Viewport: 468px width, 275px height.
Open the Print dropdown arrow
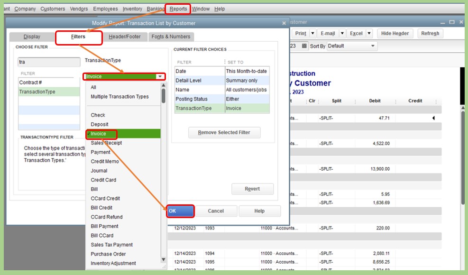pos(312,34)
